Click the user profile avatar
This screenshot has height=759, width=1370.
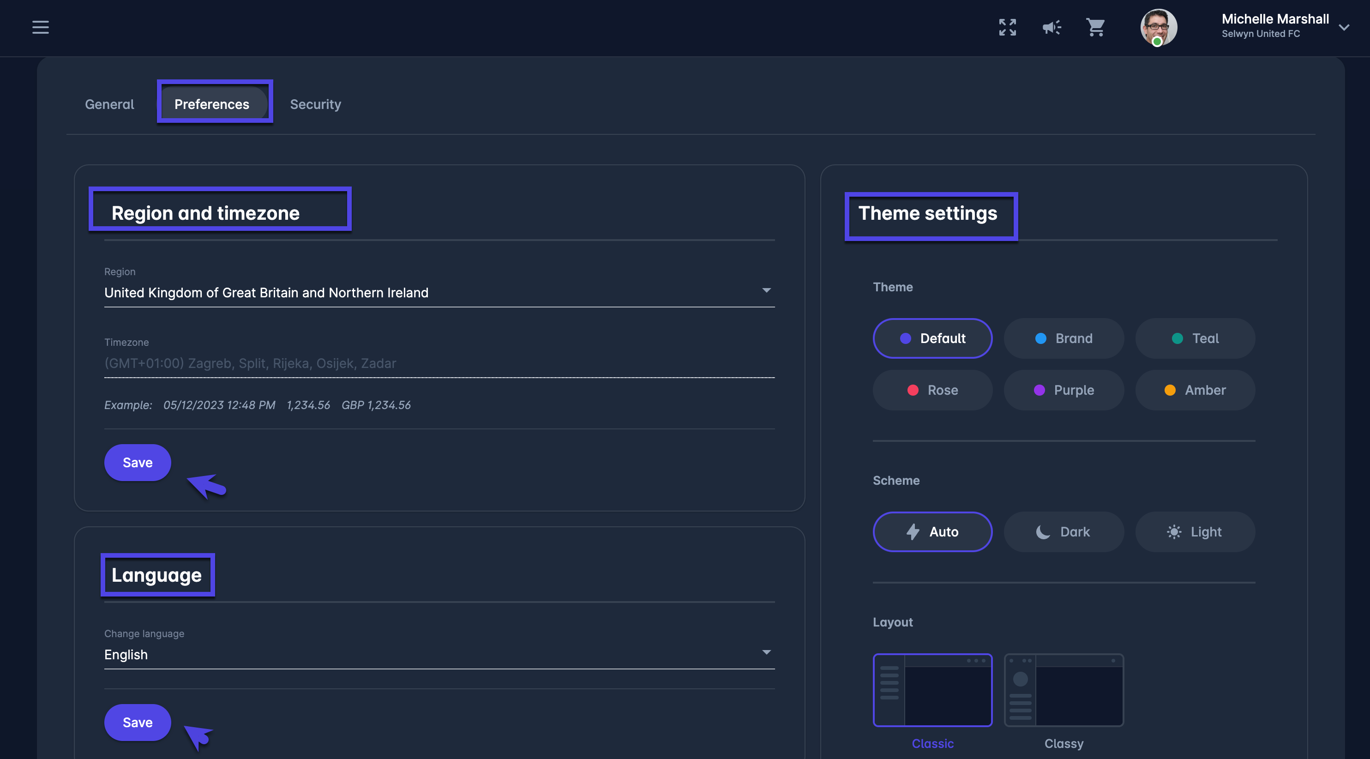(1158, 27)
